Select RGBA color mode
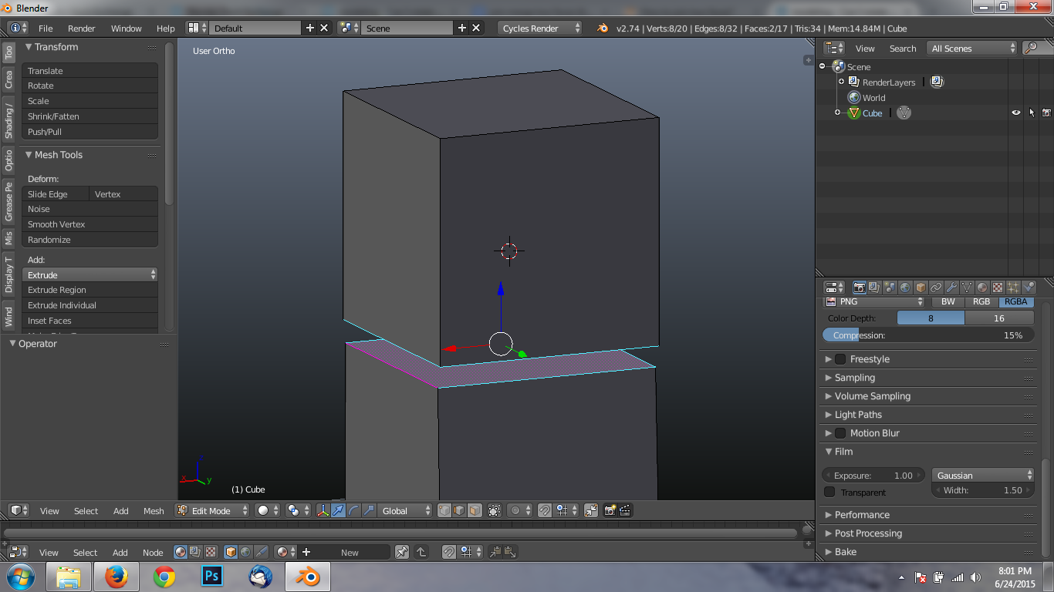 tap(1016, 301)
